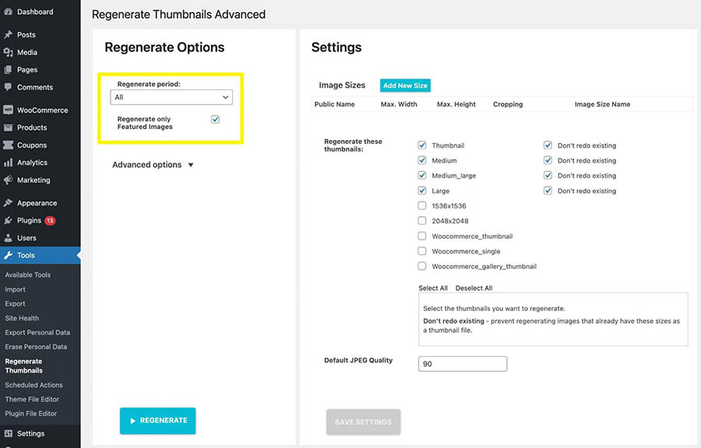Click the Add New Size button

405,86
